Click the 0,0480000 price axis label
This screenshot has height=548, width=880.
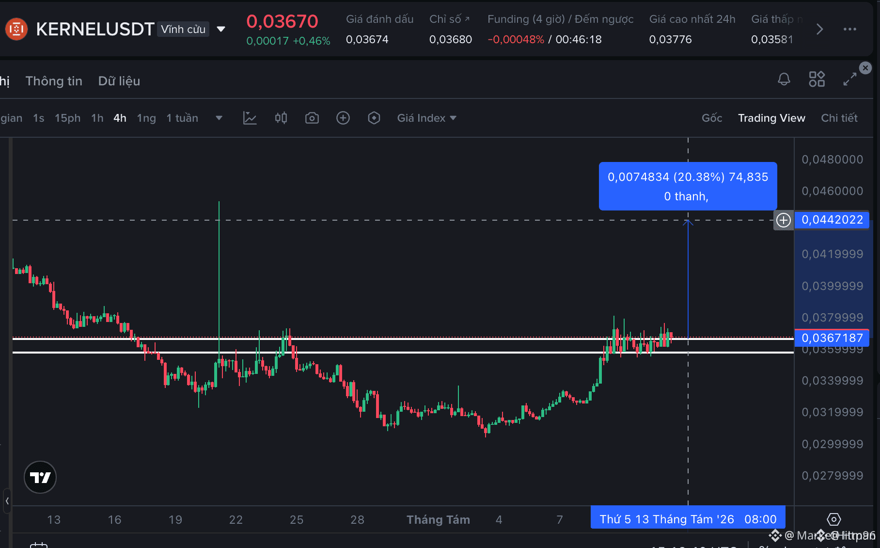pos(832,160)
